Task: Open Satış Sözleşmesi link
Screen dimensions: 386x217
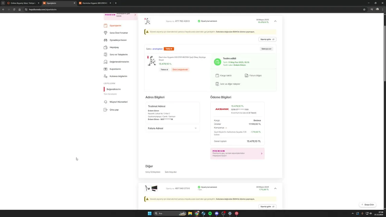Action: pyautogui.click(x=153, y=172)
